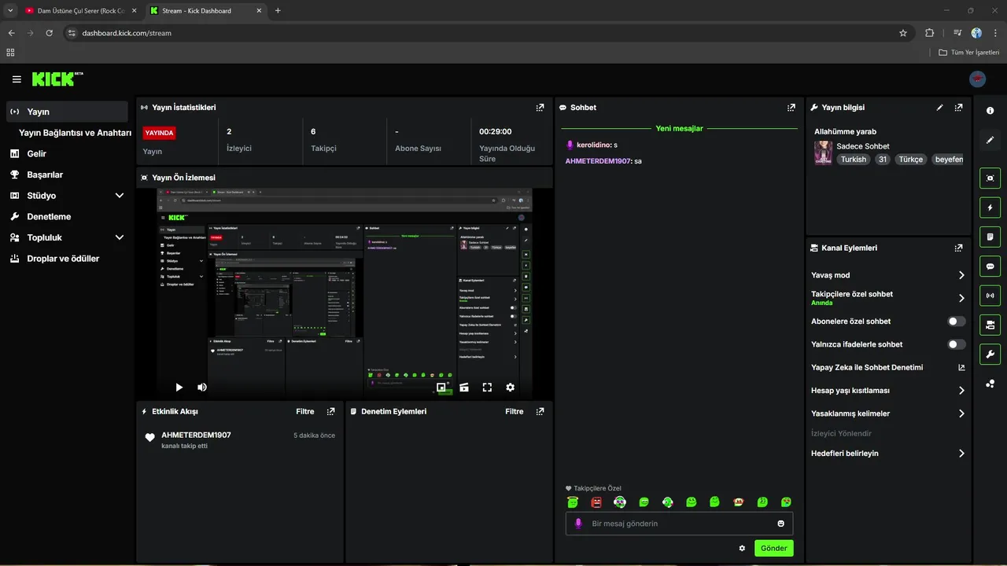The height and width of the screenshot is (566, 1007).
Task: Focus the Bir mesaj gönderin input
Action: pos(679,524)
